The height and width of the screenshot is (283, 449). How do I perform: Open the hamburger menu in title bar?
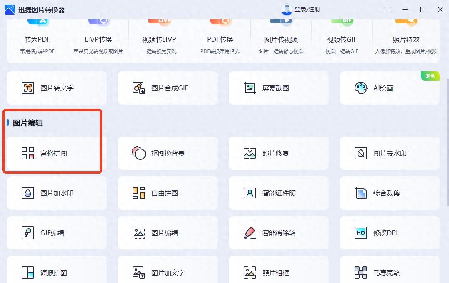coord(388,10)
